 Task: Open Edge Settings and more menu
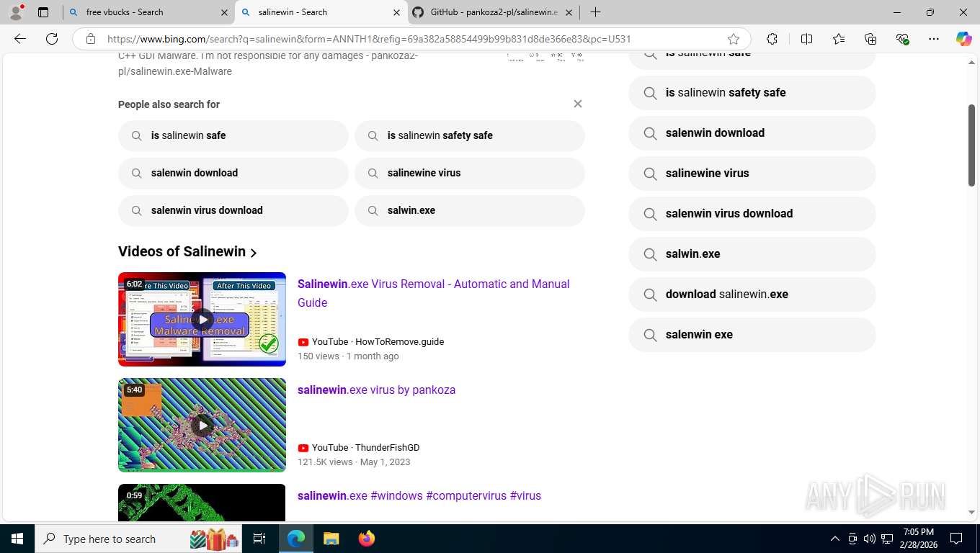click(x=934, y=39)
